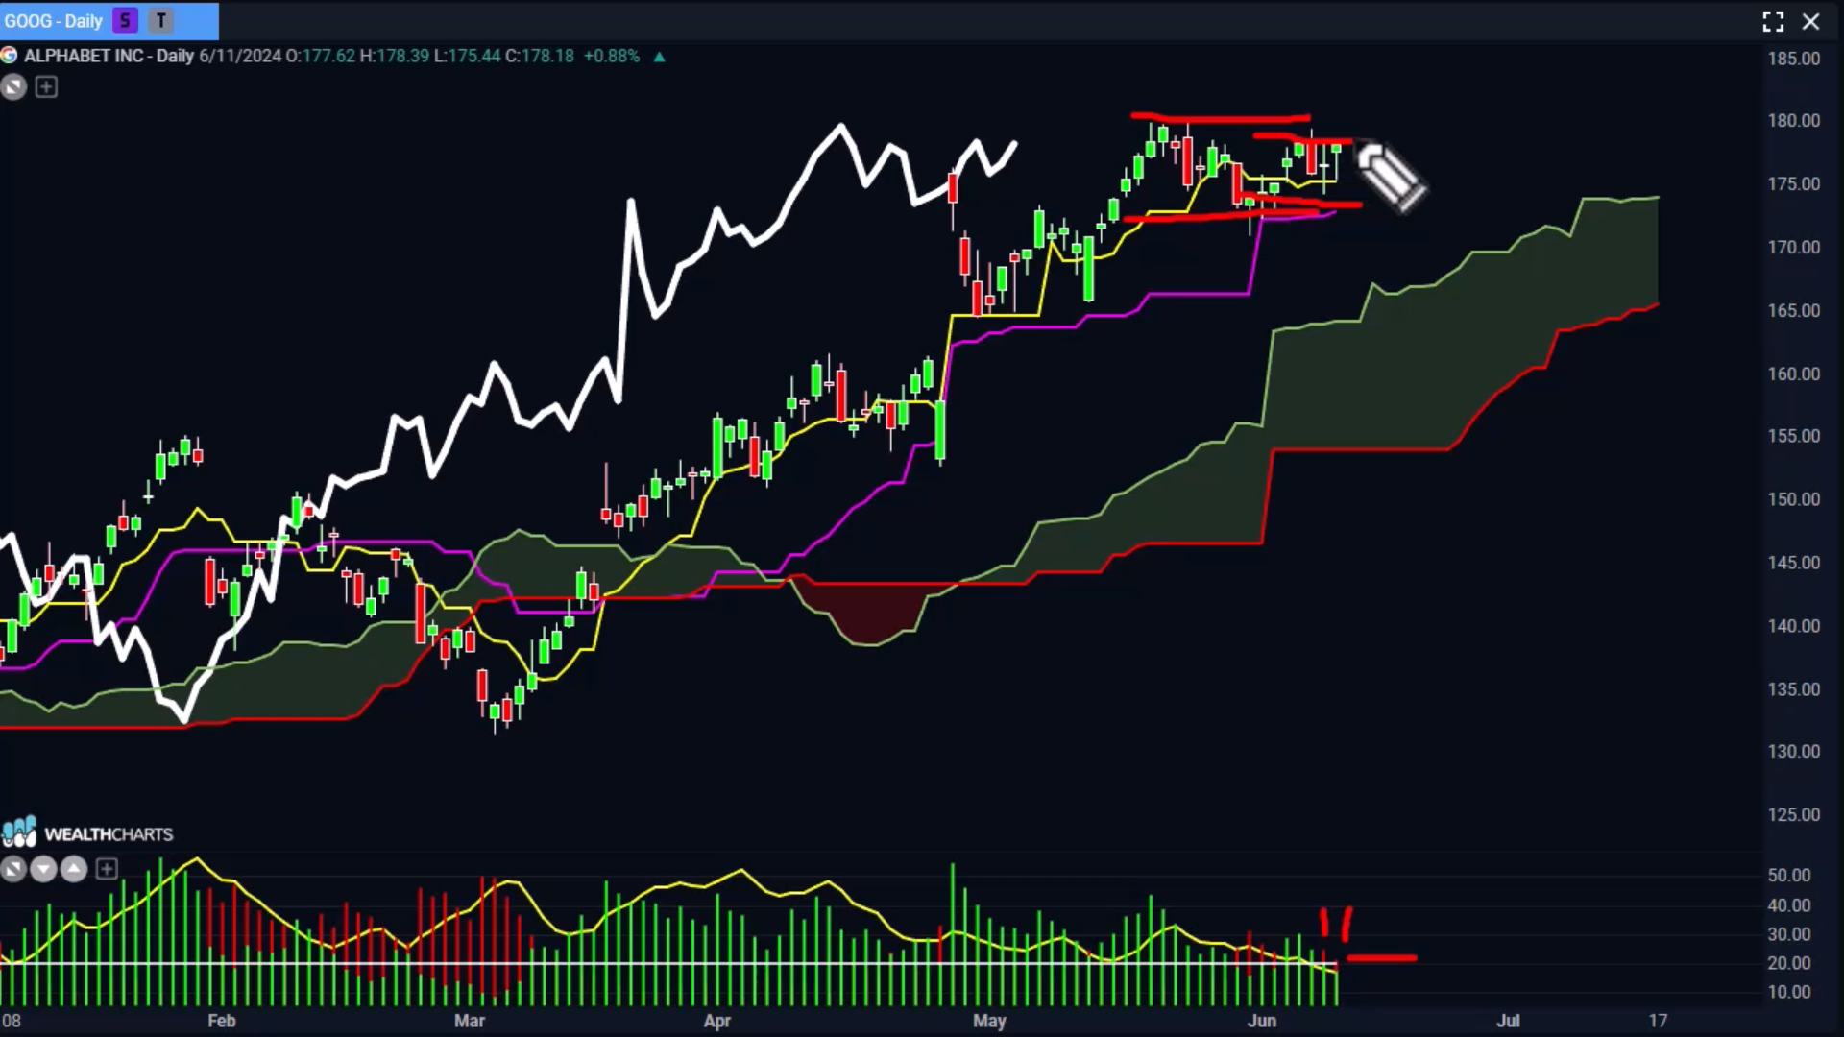
Task: Click the high value H:178.39
Action: tap(395, 56)
